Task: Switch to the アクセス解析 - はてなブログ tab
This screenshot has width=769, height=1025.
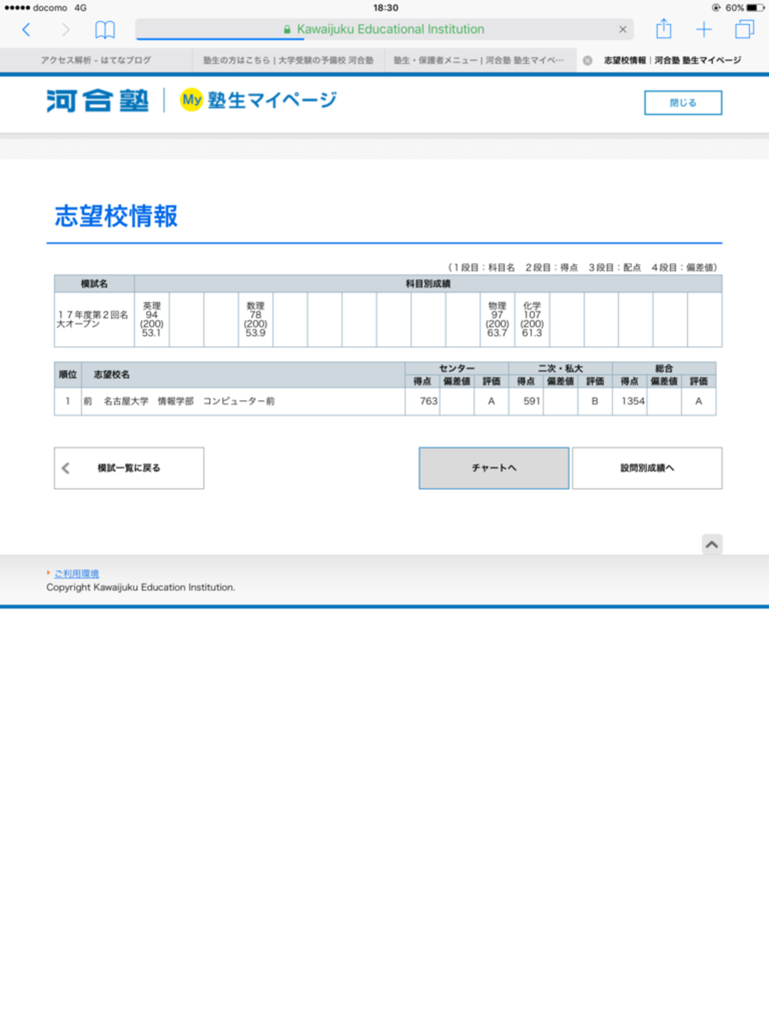Action: (x=96, y=60)
